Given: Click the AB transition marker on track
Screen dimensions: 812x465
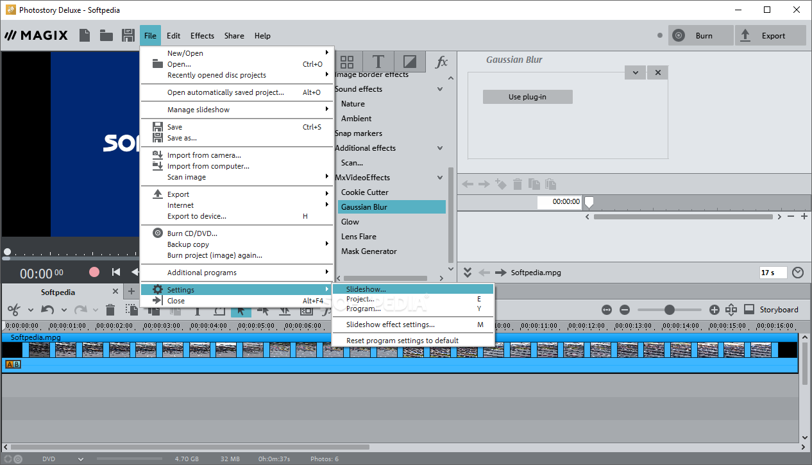Looking at the screenshot, I should pos(13,364).
